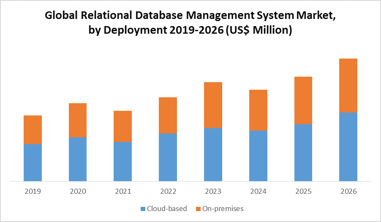Screen dimensions: 381x222
Task: Select the 2024 Cloud-based blue bar segment
Action: click(x=258, y=156)
